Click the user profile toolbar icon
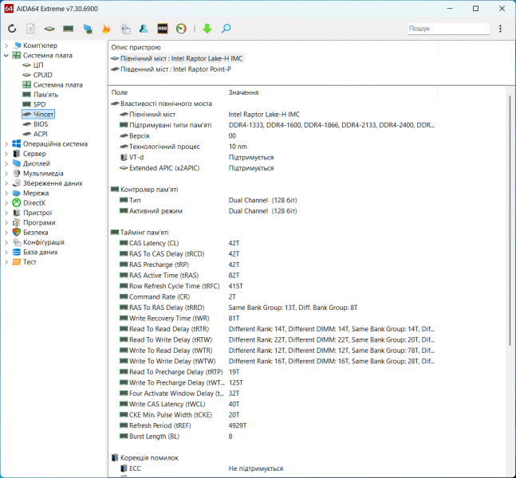 [144, 29]
